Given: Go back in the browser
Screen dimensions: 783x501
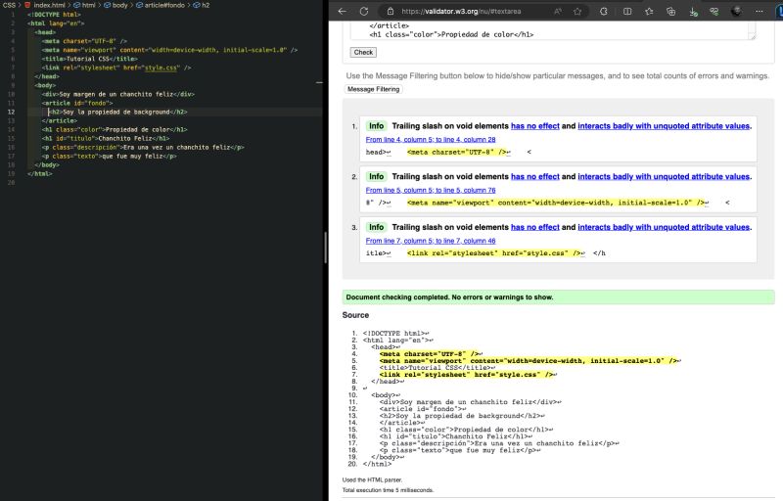Looking at the screenshot, I should [x=342, y=11].
